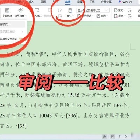The height and width of the screenshot is (140, 140).
Task: Toggle eye protection mode in status bar
Action: pos(104,136)
